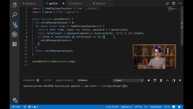Open the Search view in activity bar

[x=14, y=15]
